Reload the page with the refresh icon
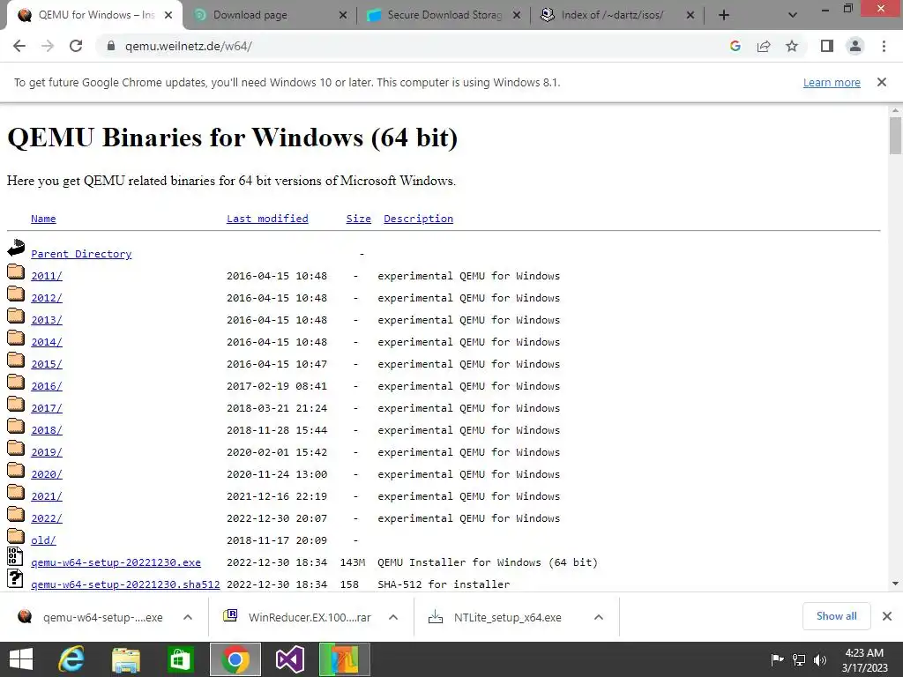This screenshot has height=677, width=903. (76, 46)
